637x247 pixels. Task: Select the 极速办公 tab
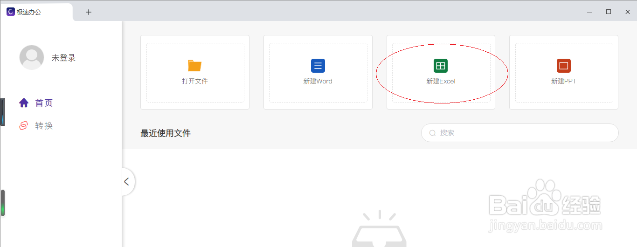(37, 12)
